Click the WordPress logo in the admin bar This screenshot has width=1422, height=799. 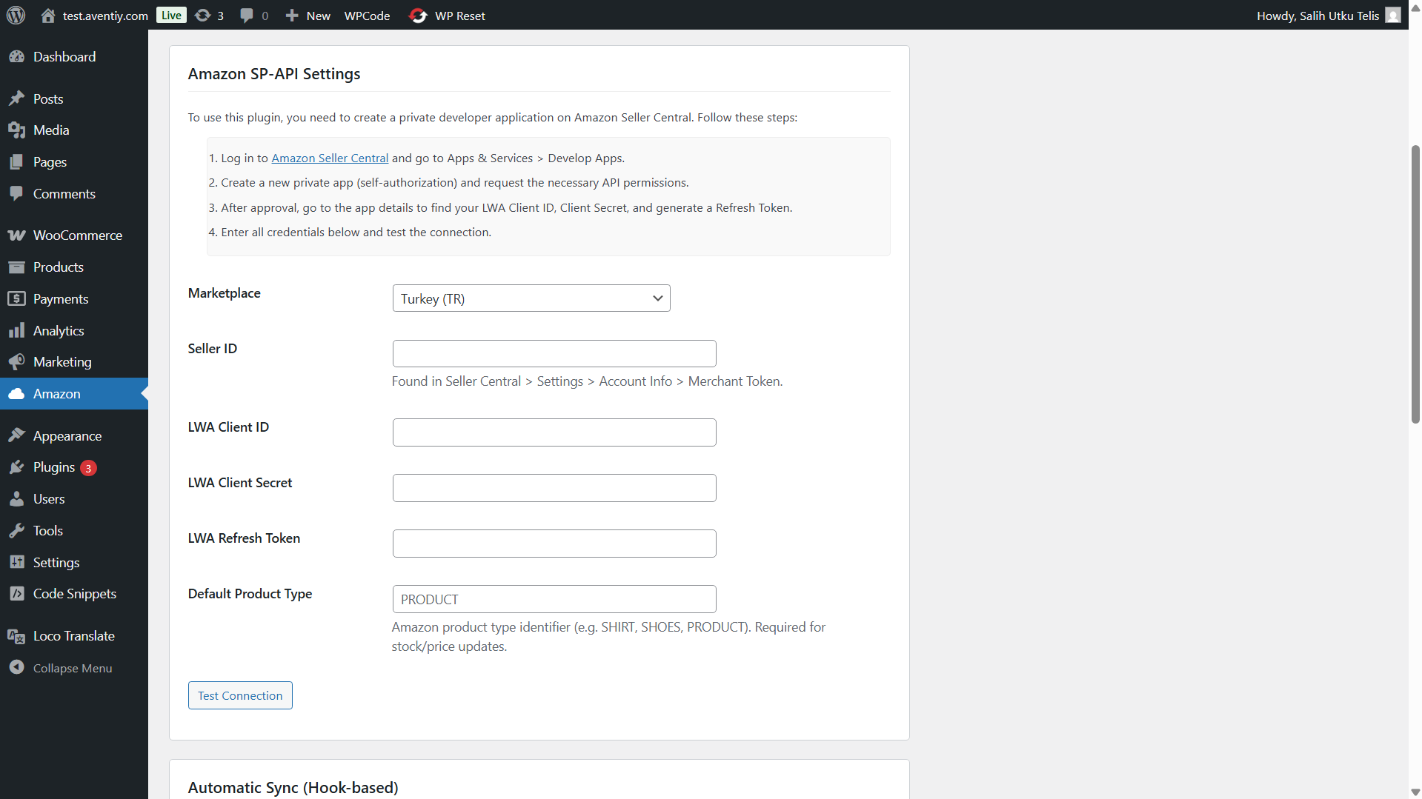[16, 15]
